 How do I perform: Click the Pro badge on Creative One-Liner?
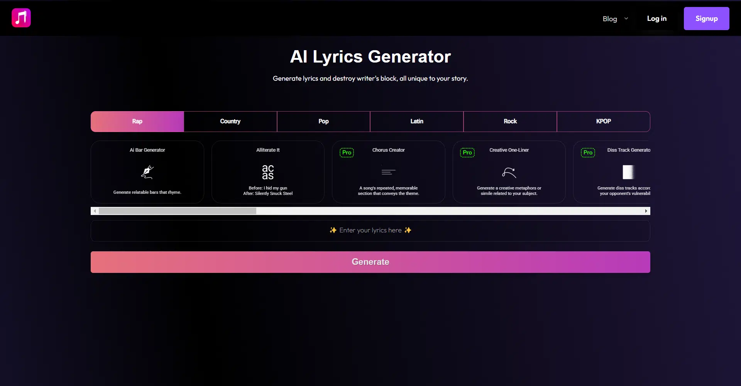(x=467, y=152)
